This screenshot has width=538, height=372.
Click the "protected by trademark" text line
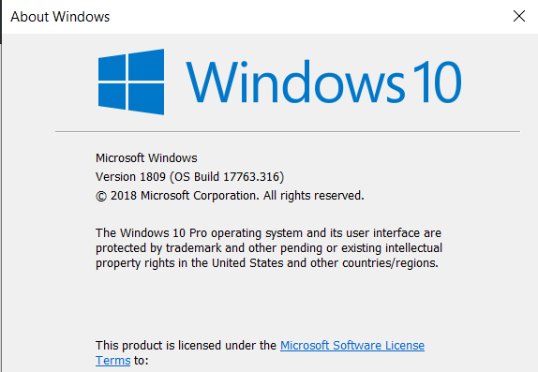(269, 248)
